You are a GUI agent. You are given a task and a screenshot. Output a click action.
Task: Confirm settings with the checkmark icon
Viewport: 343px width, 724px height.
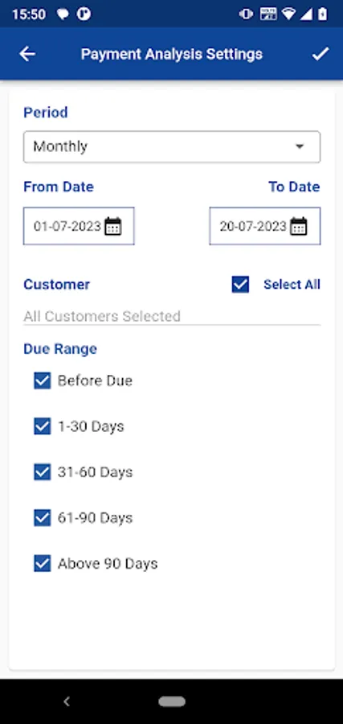321,54
